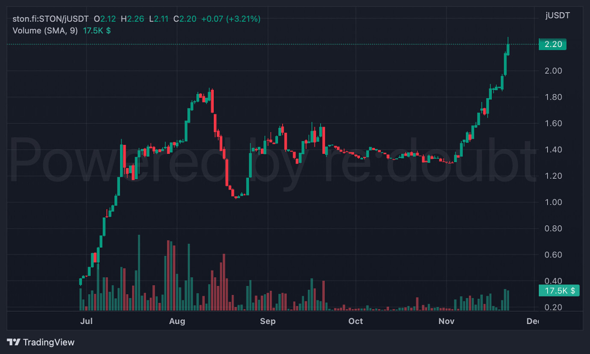
Task: Click the TradingView wordmark text
Action: point(48,342)
